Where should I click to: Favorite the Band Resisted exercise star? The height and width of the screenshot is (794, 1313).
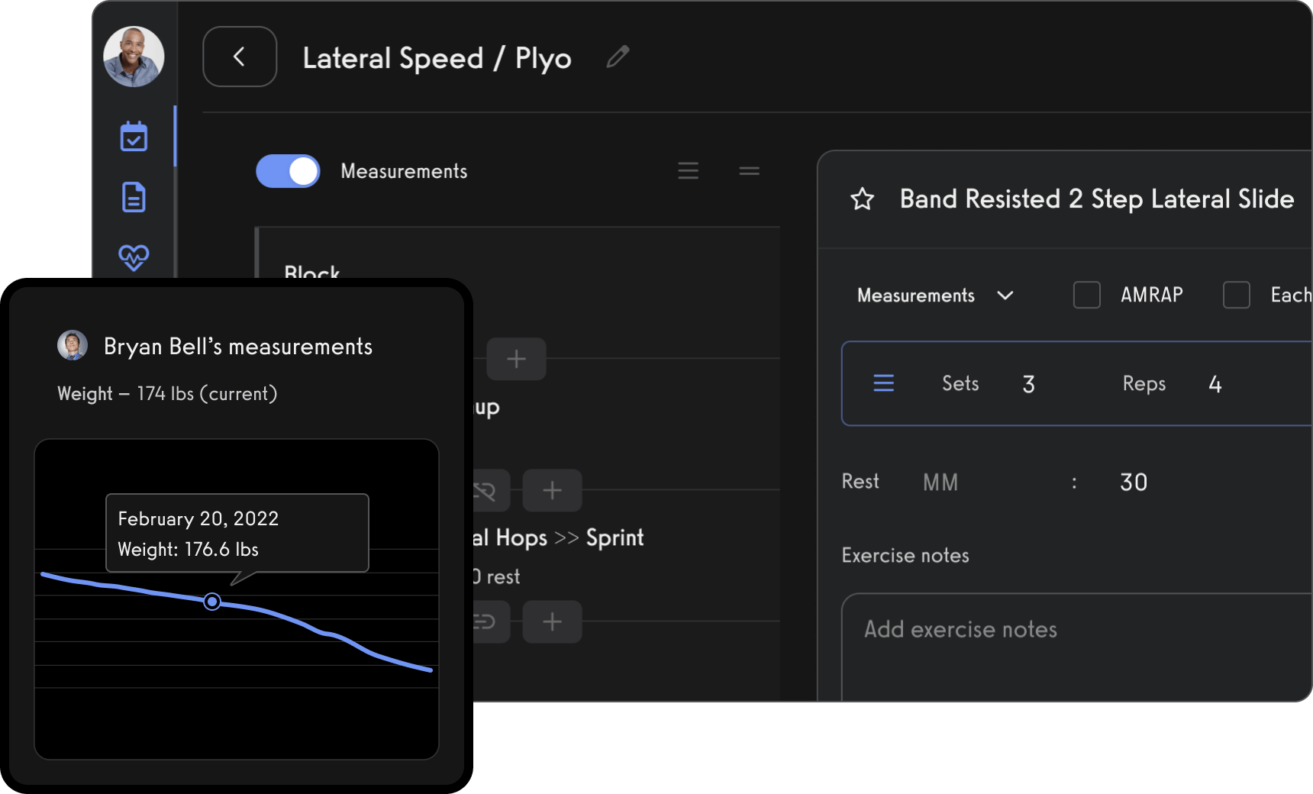862,199
